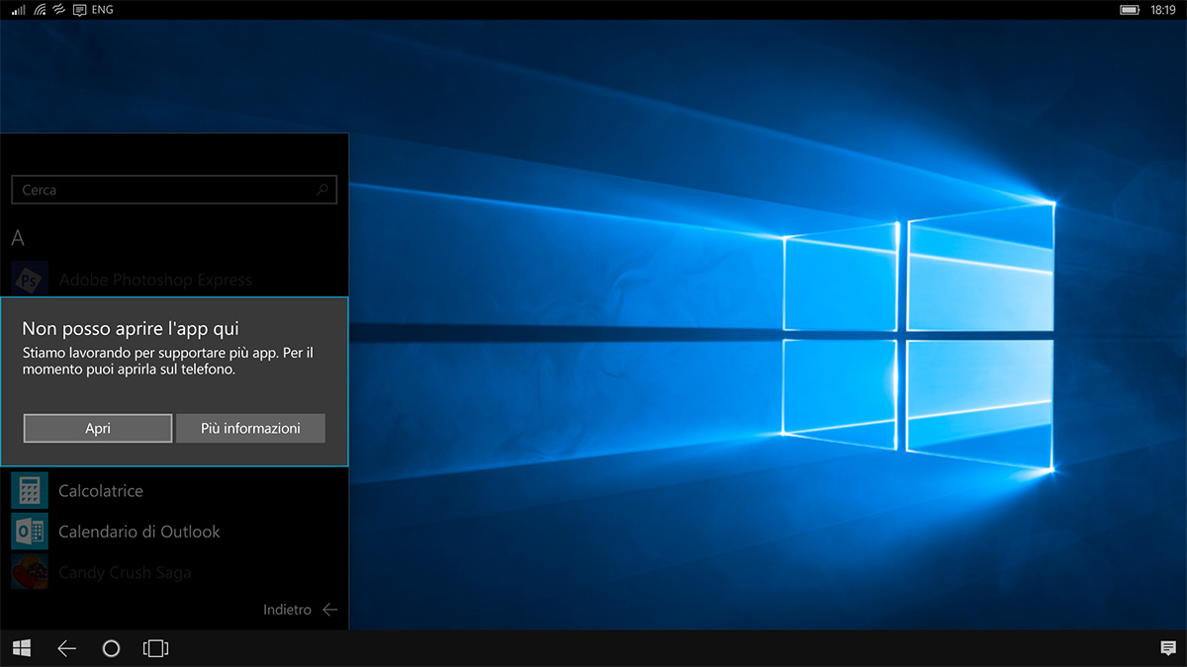1187x667 pixels.
Task: Select Calendario di Outlook entry
Action: point(139,532)
